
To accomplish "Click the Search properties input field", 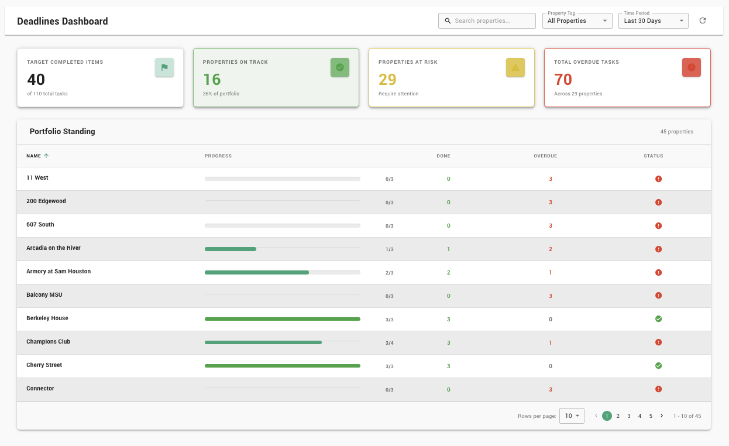I will click(x=487, y=20).
